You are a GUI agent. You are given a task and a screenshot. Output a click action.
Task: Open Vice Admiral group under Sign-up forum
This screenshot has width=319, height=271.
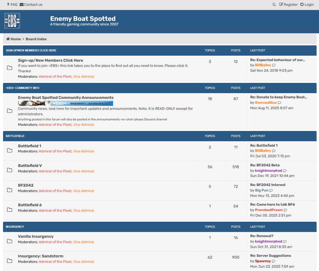click(x=84, y=77)
